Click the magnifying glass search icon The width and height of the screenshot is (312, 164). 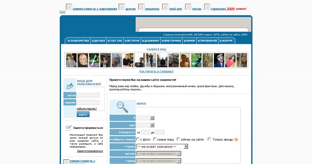(122, 107)
